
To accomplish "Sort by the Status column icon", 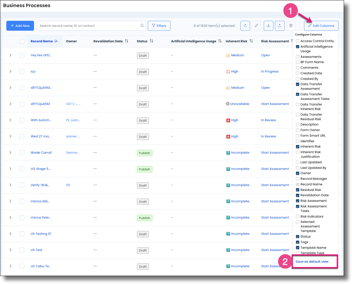I will (152, 41).
